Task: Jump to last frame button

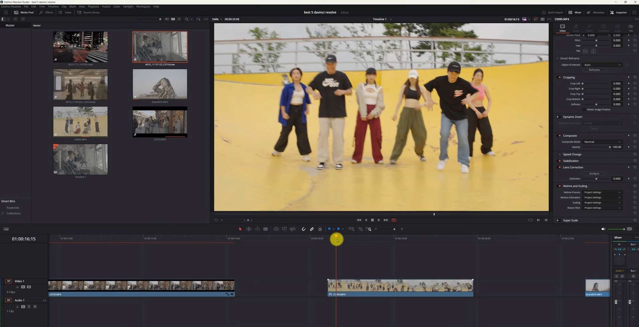Action: [x=386, y=220]
